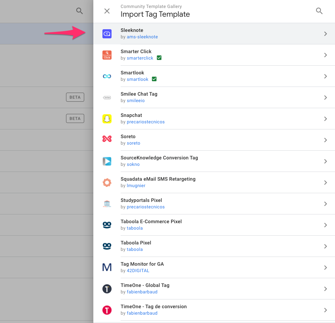
Task: Click the Soreto red logo icon
Action: coord(107,140)
